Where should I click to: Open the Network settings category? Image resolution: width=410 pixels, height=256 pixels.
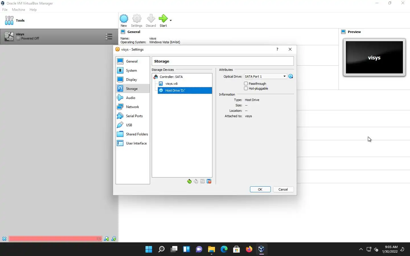(133, 107)
